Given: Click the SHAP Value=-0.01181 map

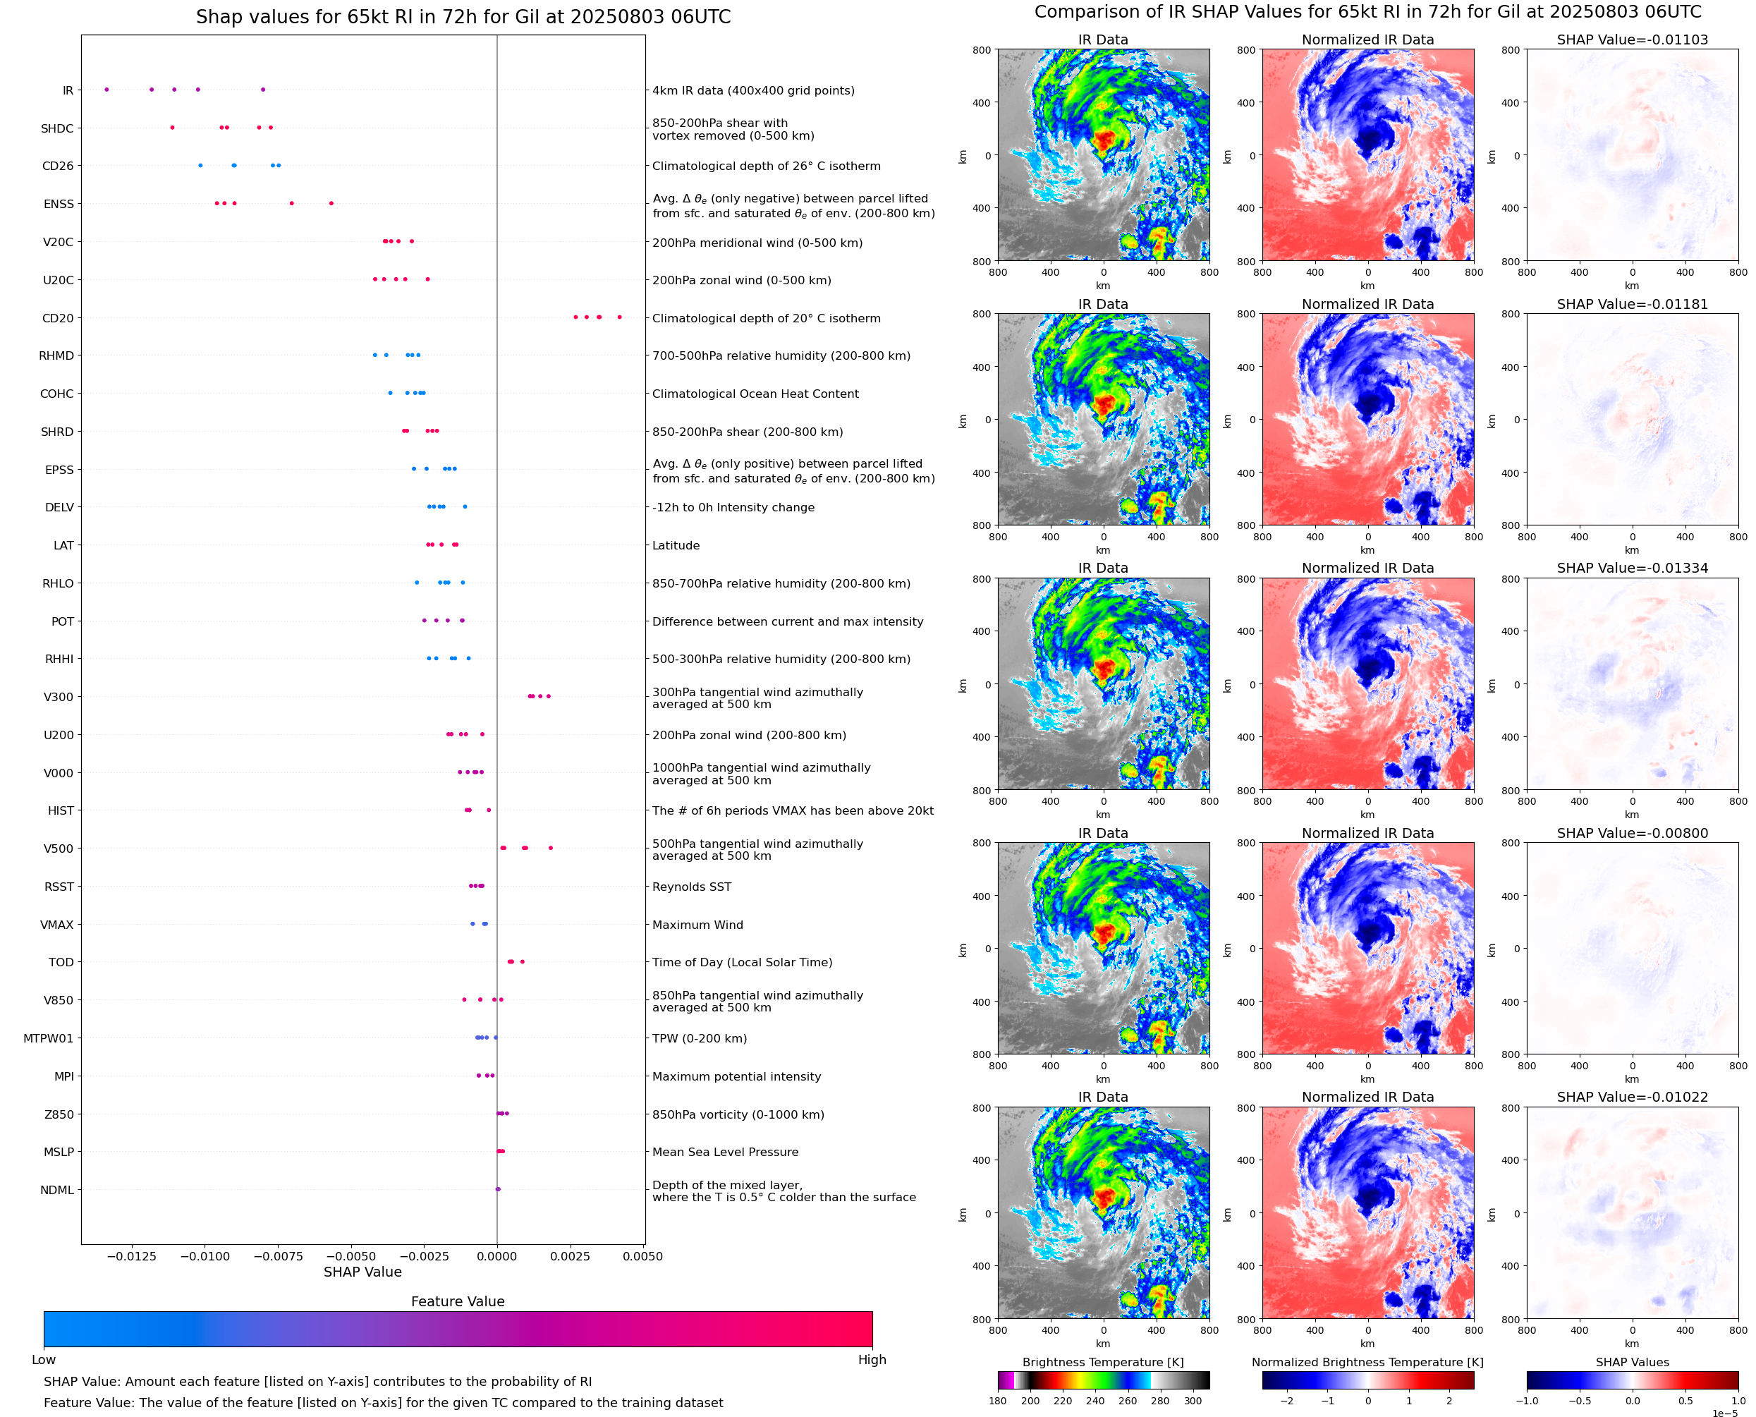Looking at the screenshot, I should tap(1632, 420).
